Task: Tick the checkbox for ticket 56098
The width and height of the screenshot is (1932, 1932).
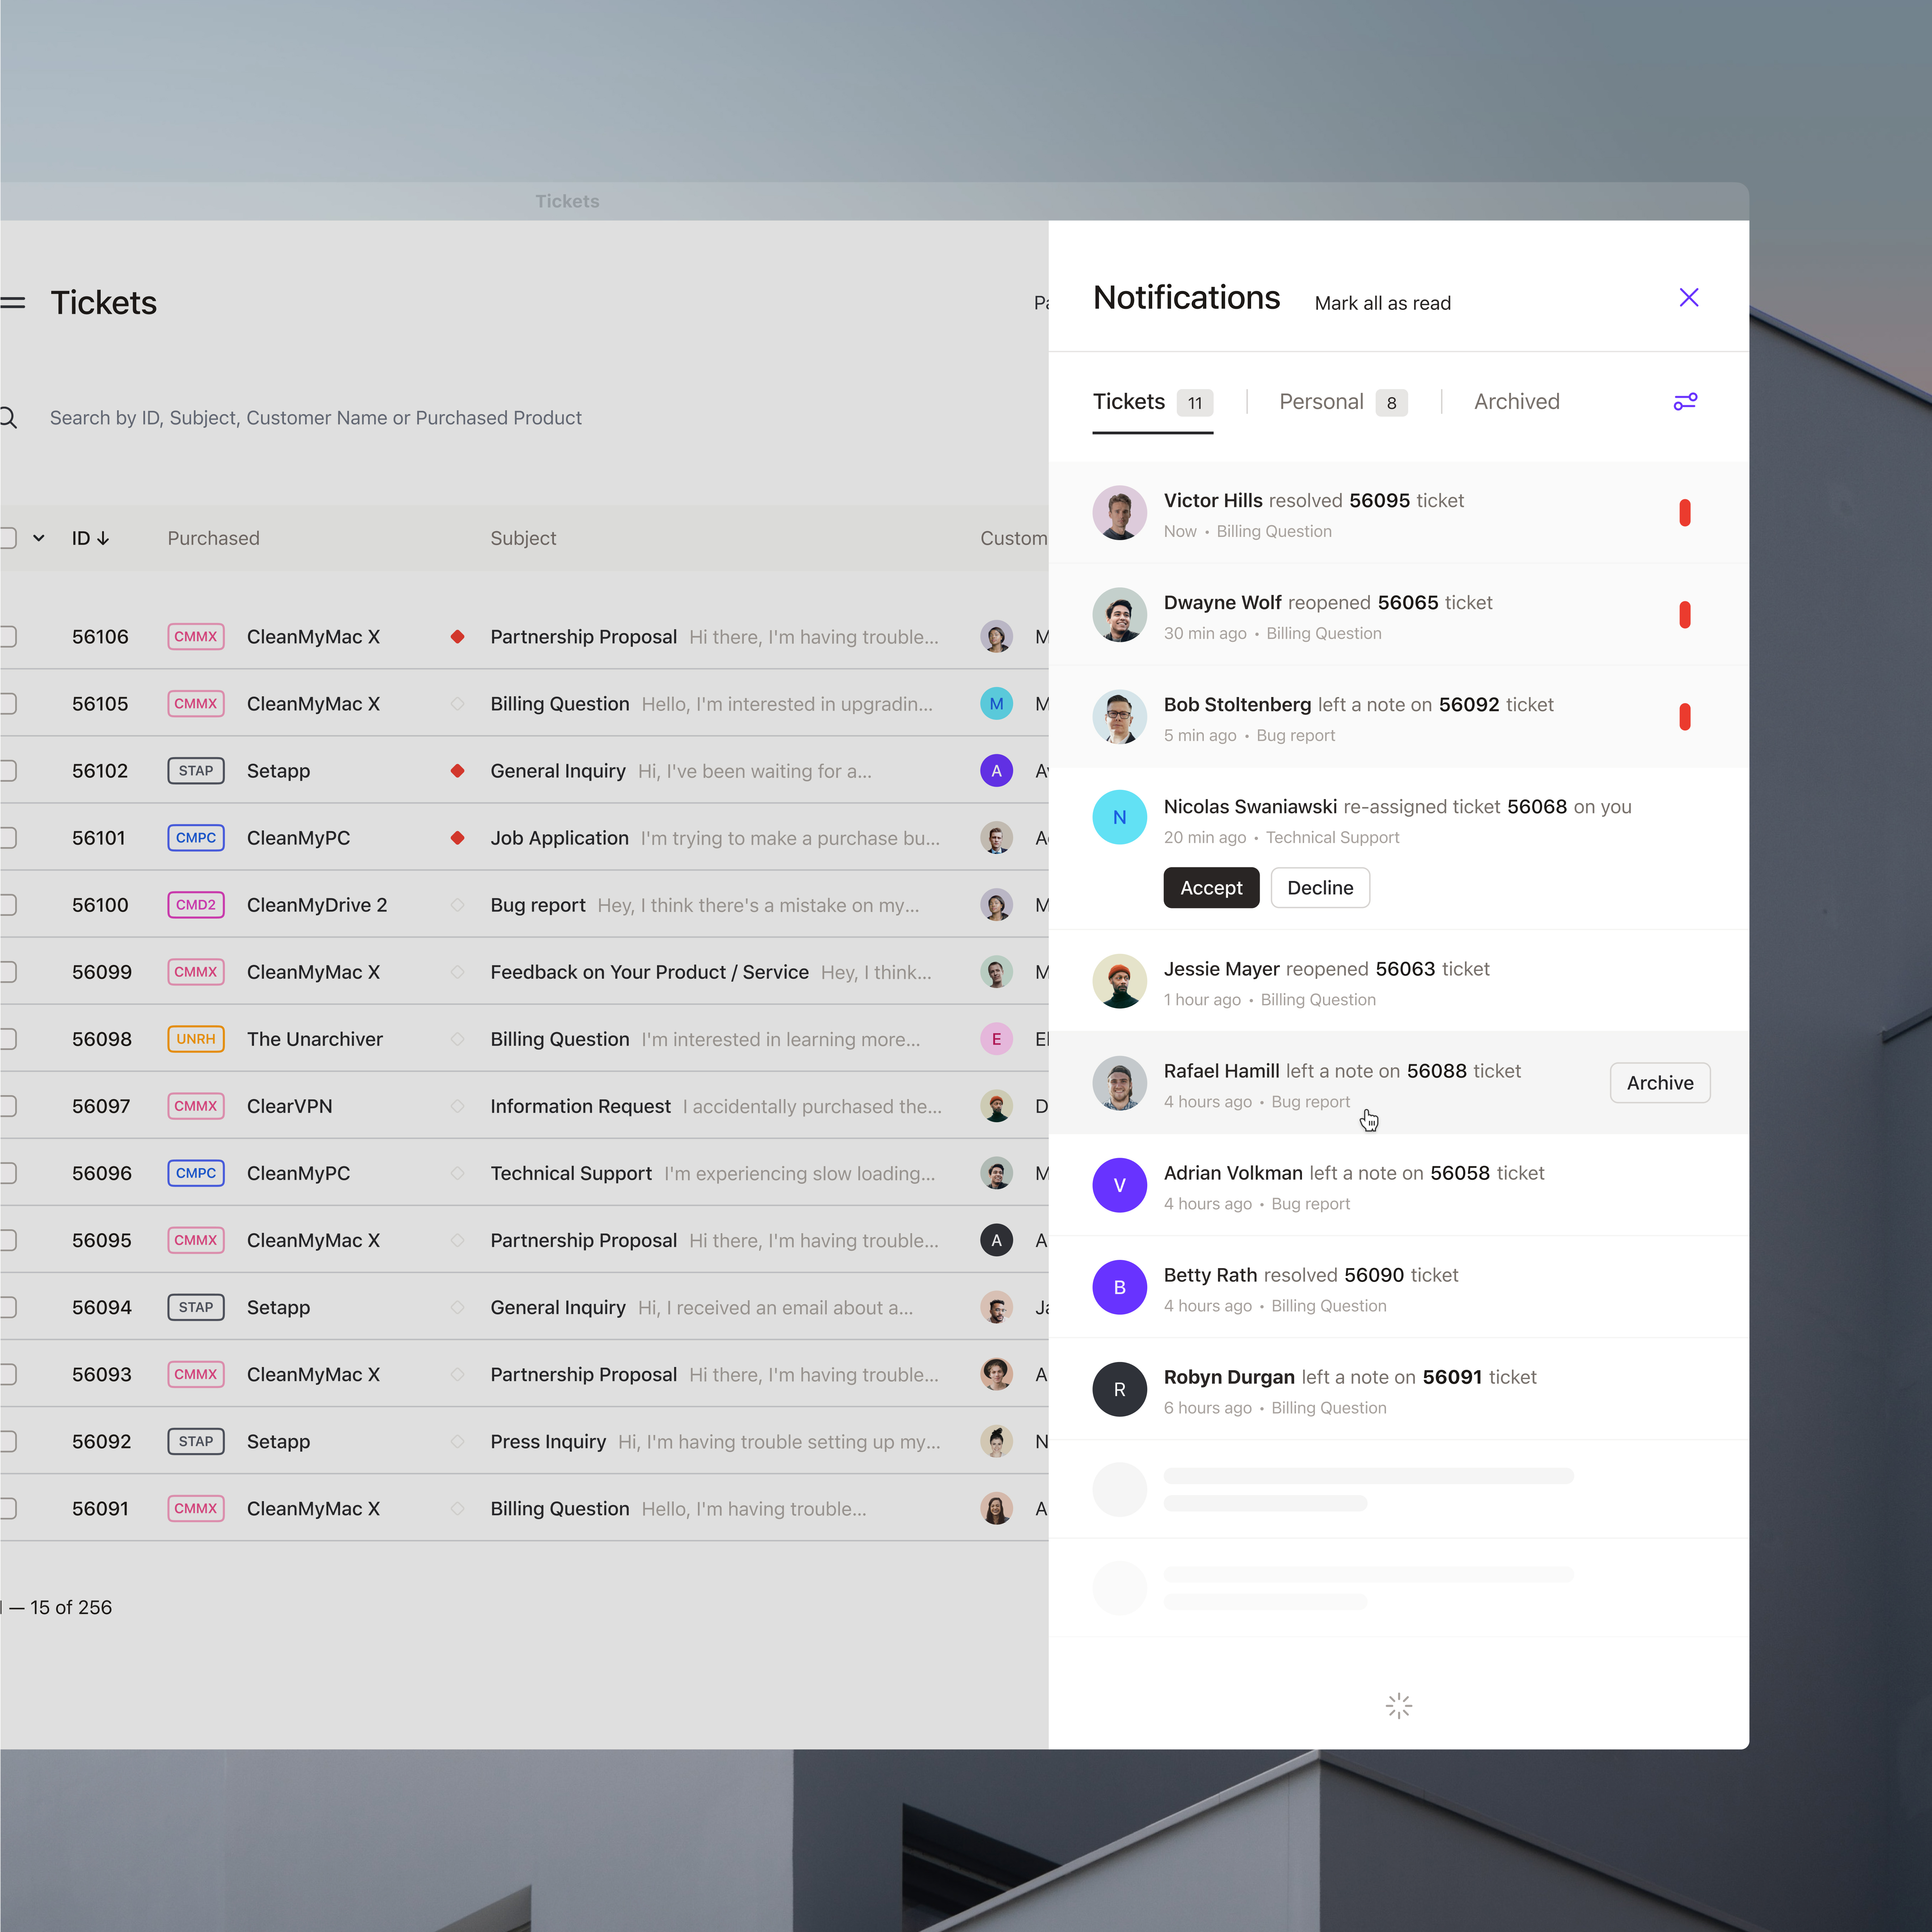Action: point(8,1039)
